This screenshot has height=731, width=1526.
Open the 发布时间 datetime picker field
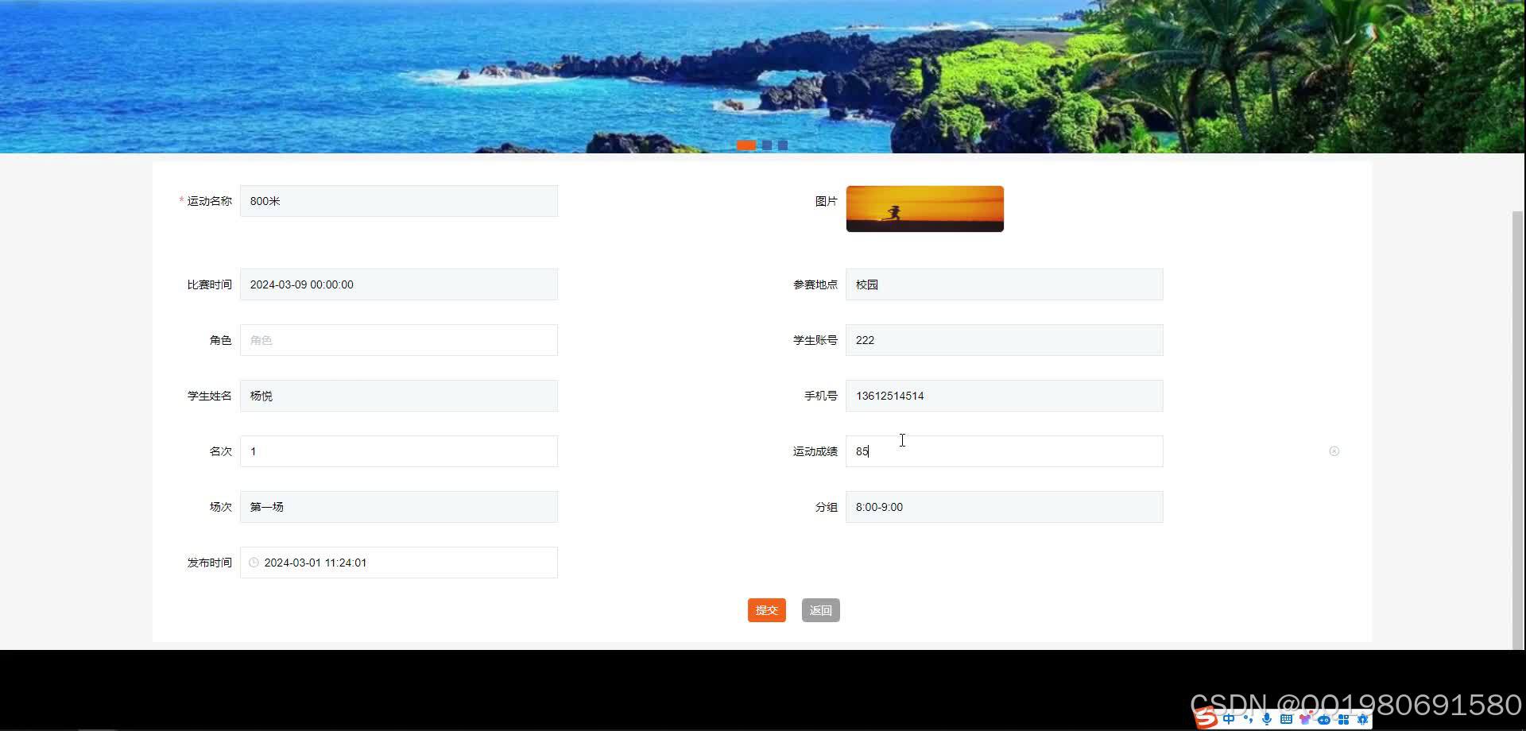tap(399, 563)
